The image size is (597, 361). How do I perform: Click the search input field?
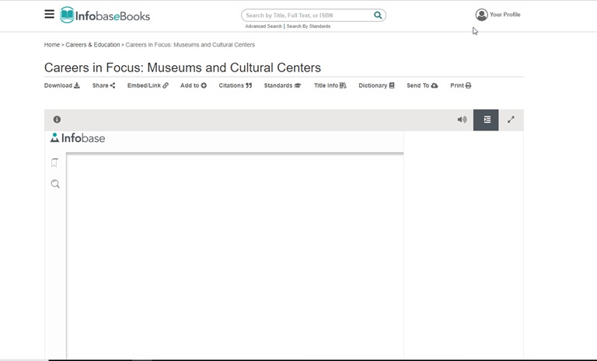click(x=307, y=15)
